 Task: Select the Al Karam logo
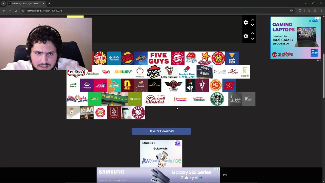click(245, 72)
